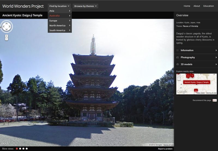Select the red map marker below the Daigo-ji label

(x=196, y=90)
